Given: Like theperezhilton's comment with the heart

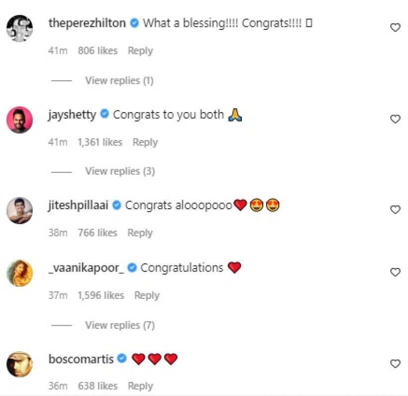Looking at the screenshot, I should pyautogui.click(x=395, y=28).
